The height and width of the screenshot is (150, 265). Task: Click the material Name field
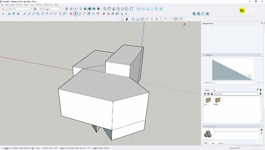pos(233,83)
